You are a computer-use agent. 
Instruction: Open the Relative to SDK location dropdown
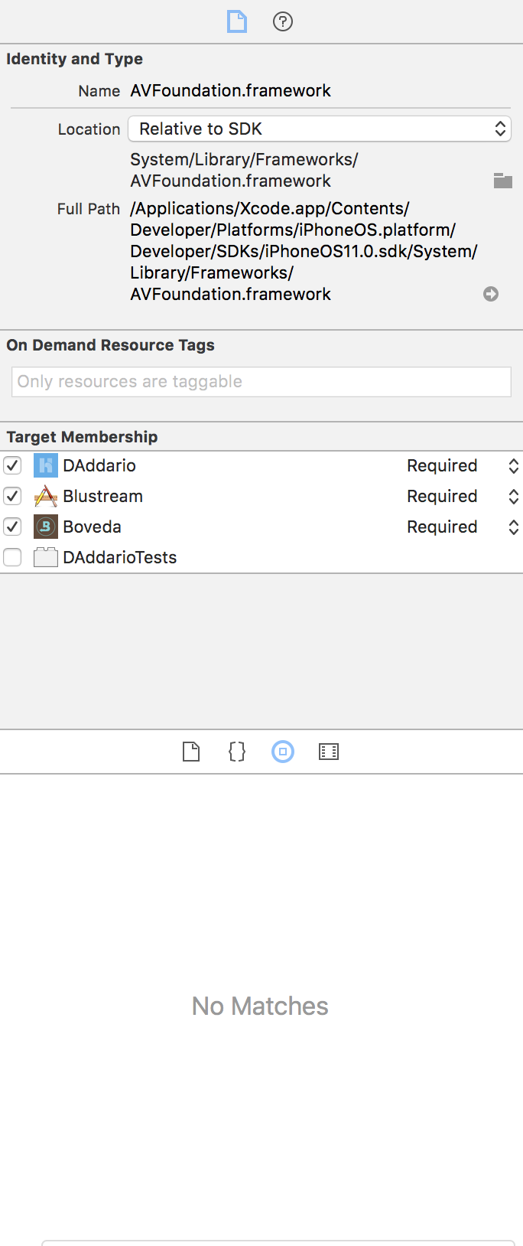(320, 129)
